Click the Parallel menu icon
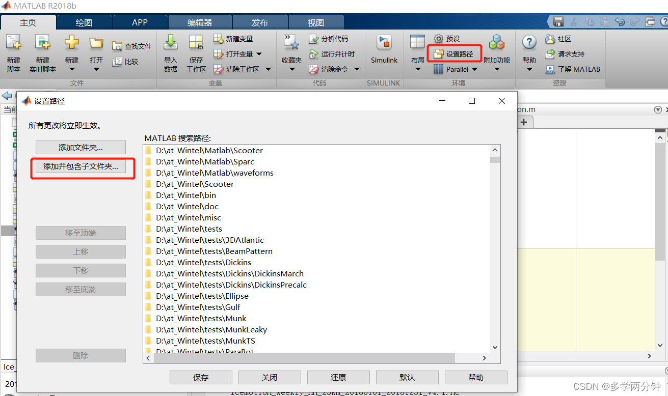Screen dimensions: 668x396 pyautogui.click(x=438, y=69)
